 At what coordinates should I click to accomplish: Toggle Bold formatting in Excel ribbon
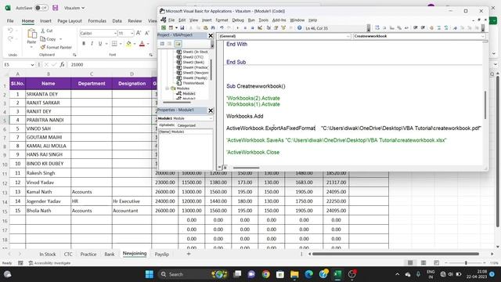84,44
